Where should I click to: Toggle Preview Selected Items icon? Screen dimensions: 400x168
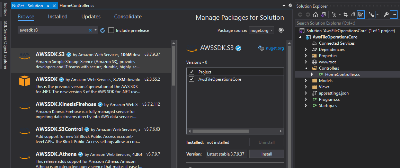[394, 15]
